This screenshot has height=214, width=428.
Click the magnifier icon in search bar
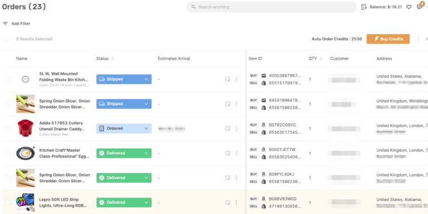point(193,7)
